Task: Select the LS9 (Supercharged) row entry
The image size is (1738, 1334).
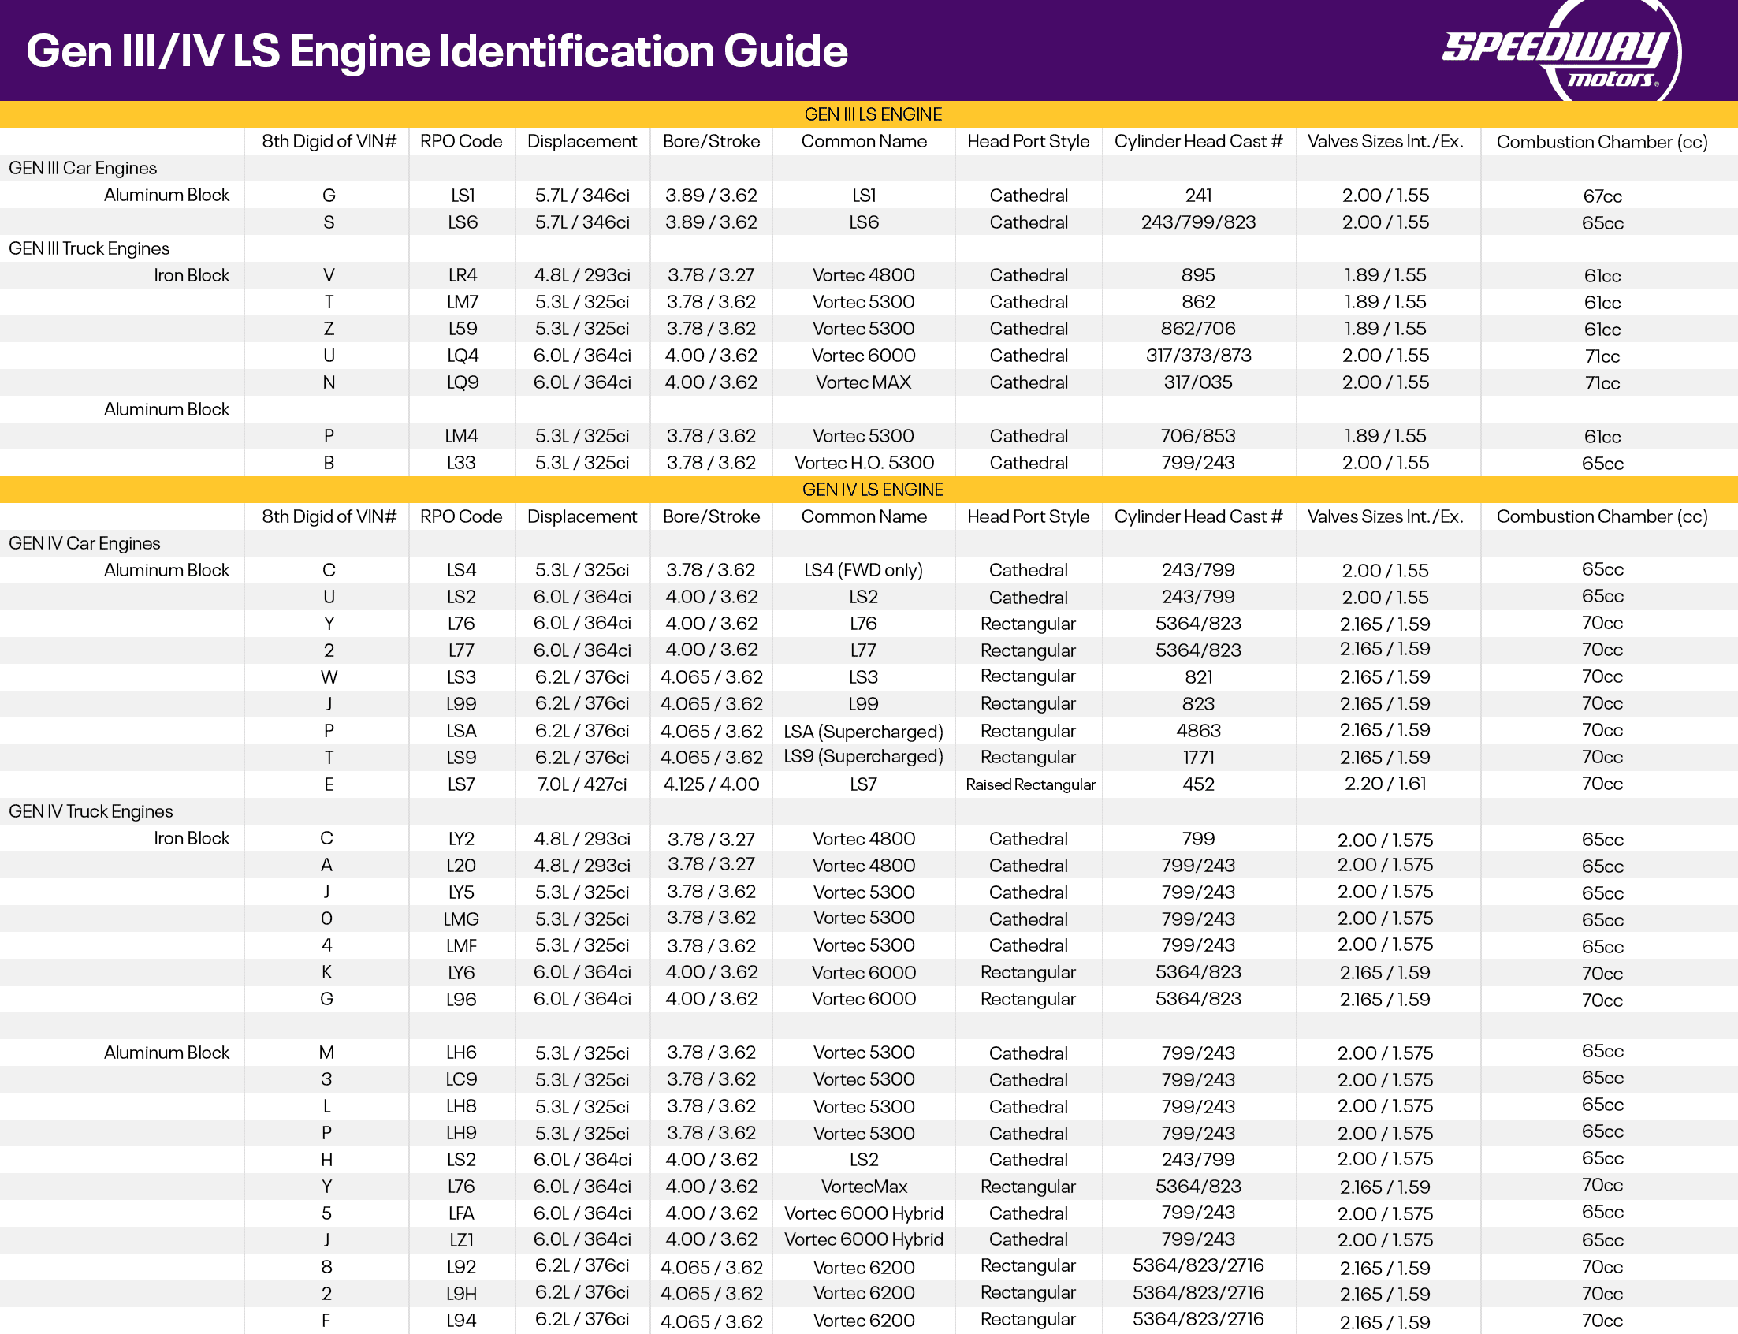Action: click(x=862, y=757)
